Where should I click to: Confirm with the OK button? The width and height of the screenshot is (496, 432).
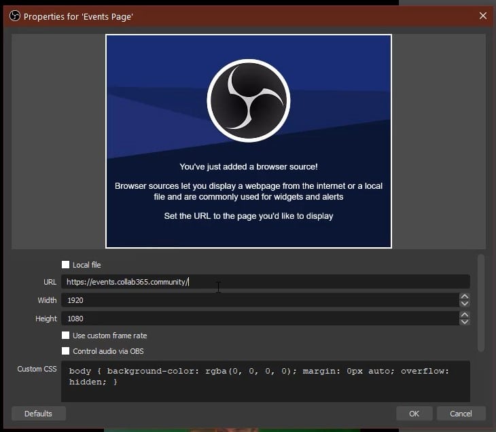414,414
